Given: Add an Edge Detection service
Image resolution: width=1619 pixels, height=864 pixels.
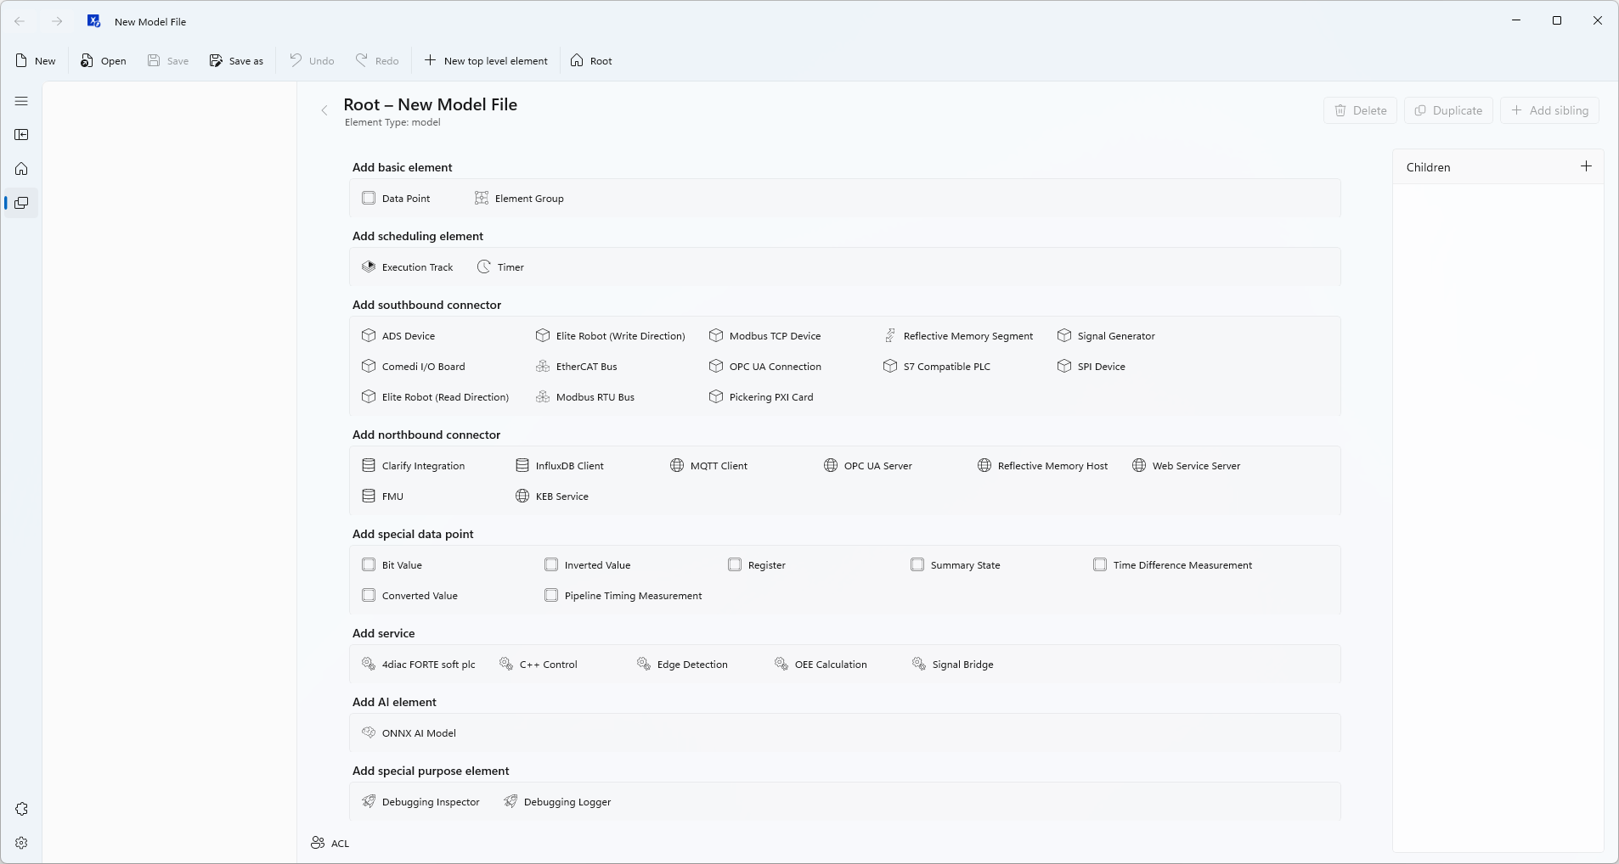Looking at the screenshot, I should [x=693, y=664].
